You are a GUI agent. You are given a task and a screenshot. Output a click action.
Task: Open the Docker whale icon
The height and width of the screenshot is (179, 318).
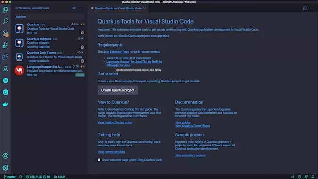coord(6,105)
